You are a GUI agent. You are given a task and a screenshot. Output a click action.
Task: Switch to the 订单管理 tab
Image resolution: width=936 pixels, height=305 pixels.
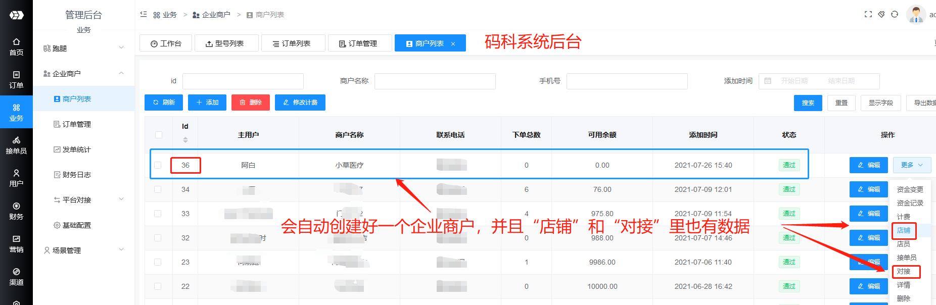[360, 43]
